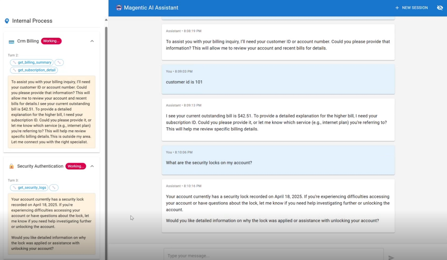Click the Crm Billing output text box
Screen dimensions: 447x260
51,112
